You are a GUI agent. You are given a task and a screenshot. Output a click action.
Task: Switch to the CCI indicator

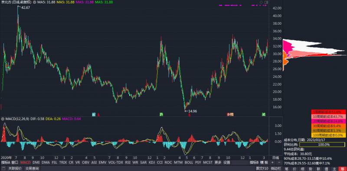pyautogui.click(x=160, y=162)
